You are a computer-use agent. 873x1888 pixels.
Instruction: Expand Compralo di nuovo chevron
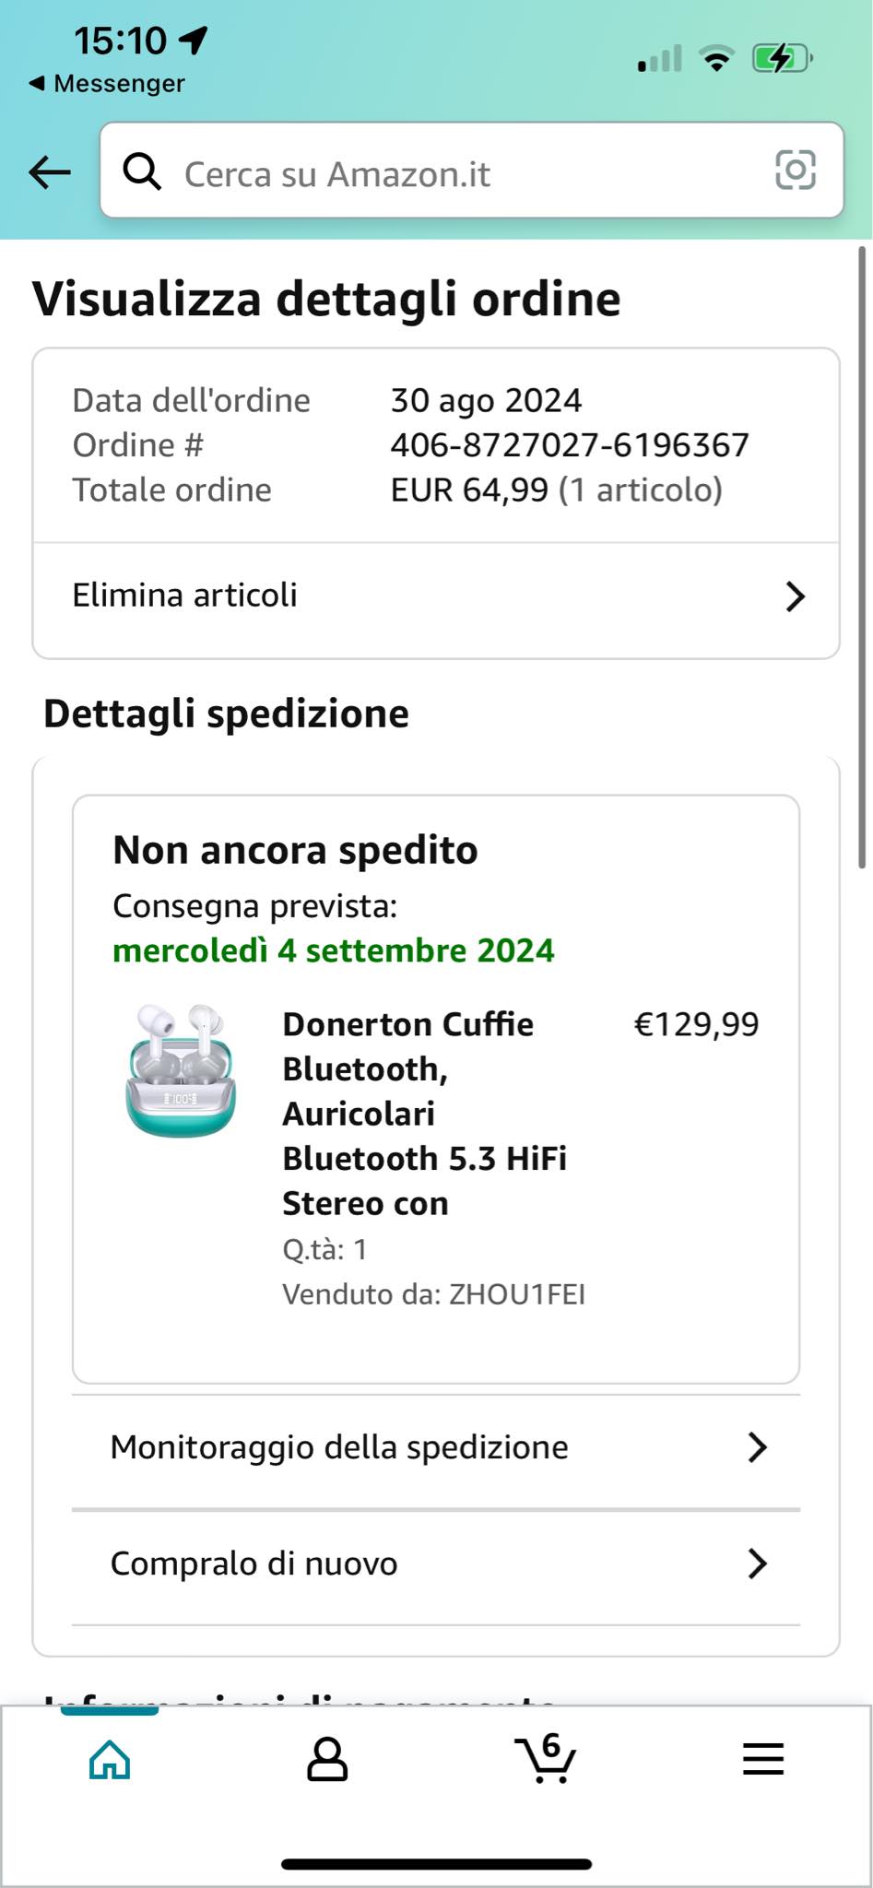coord(757,1563)
